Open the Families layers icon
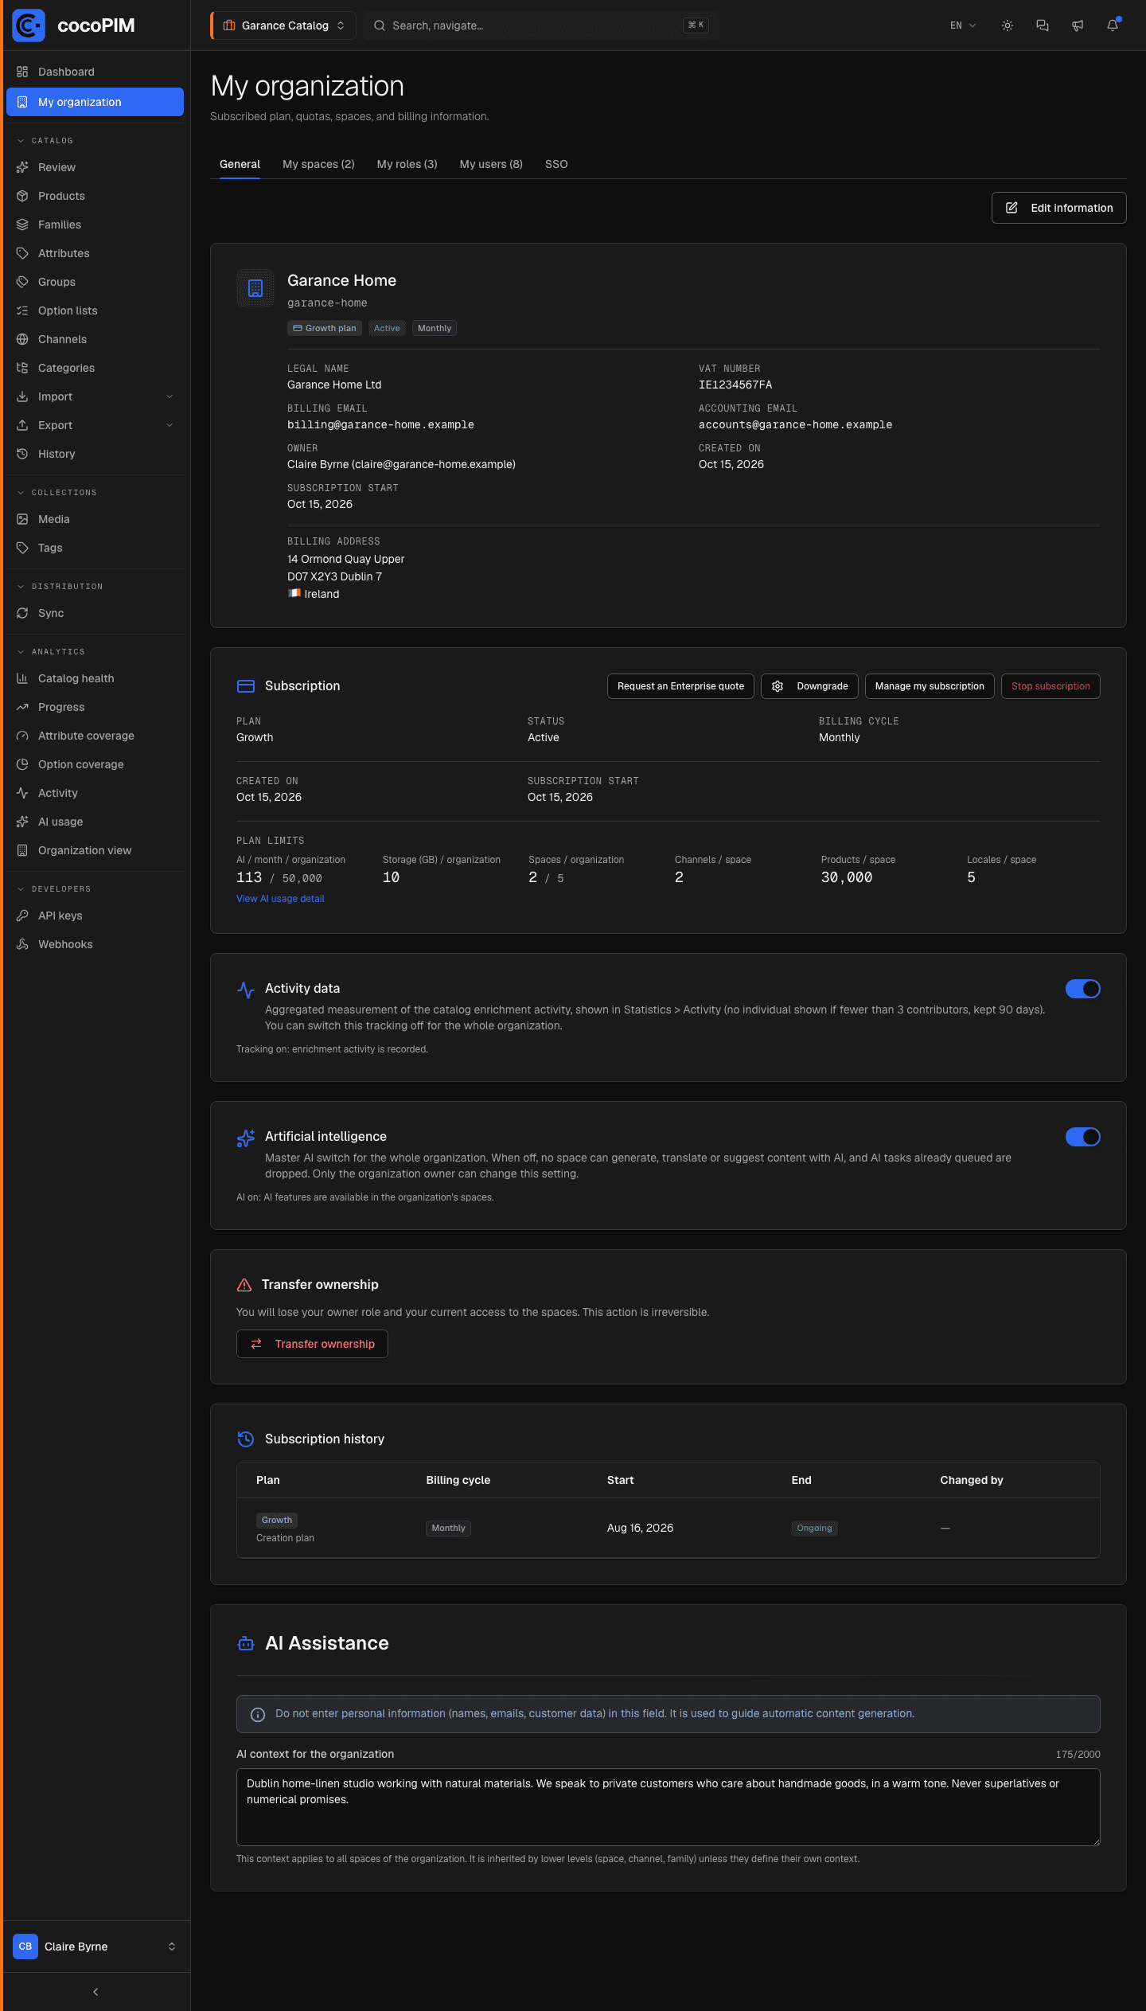Viewport: 1146px width, 2011px height. (x=22, y=225)
